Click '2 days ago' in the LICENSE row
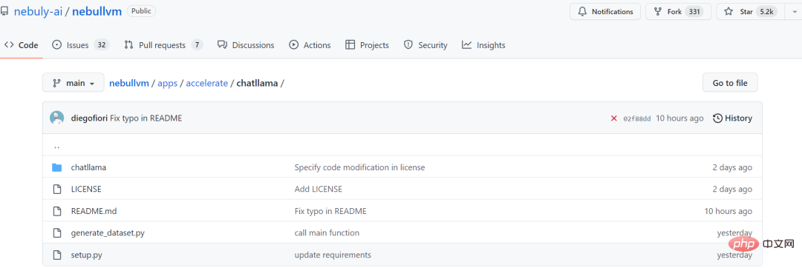The width and height of the screenshot is (802, 268). pos(732,189)
